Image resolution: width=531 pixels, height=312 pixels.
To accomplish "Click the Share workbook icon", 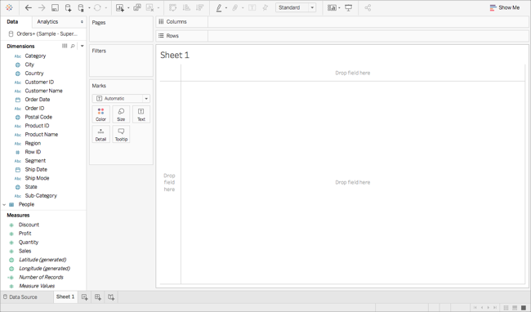I will point(368,7).
